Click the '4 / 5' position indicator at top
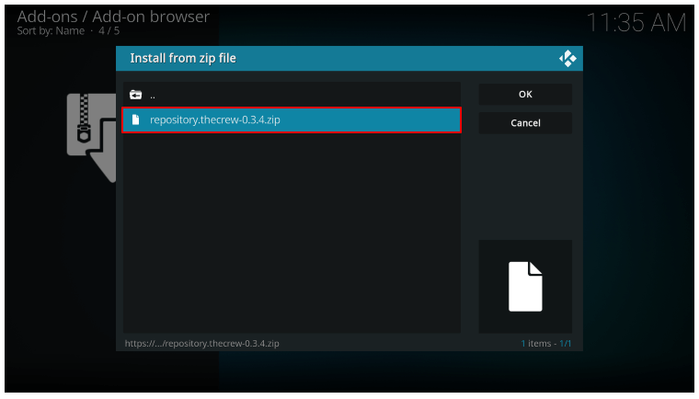The image size is (699, 399). pyautogui.click(x=109, y=31)
